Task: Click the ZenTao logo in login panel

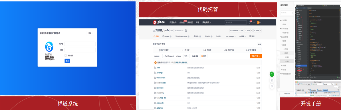Action: (x=49, y=51)
